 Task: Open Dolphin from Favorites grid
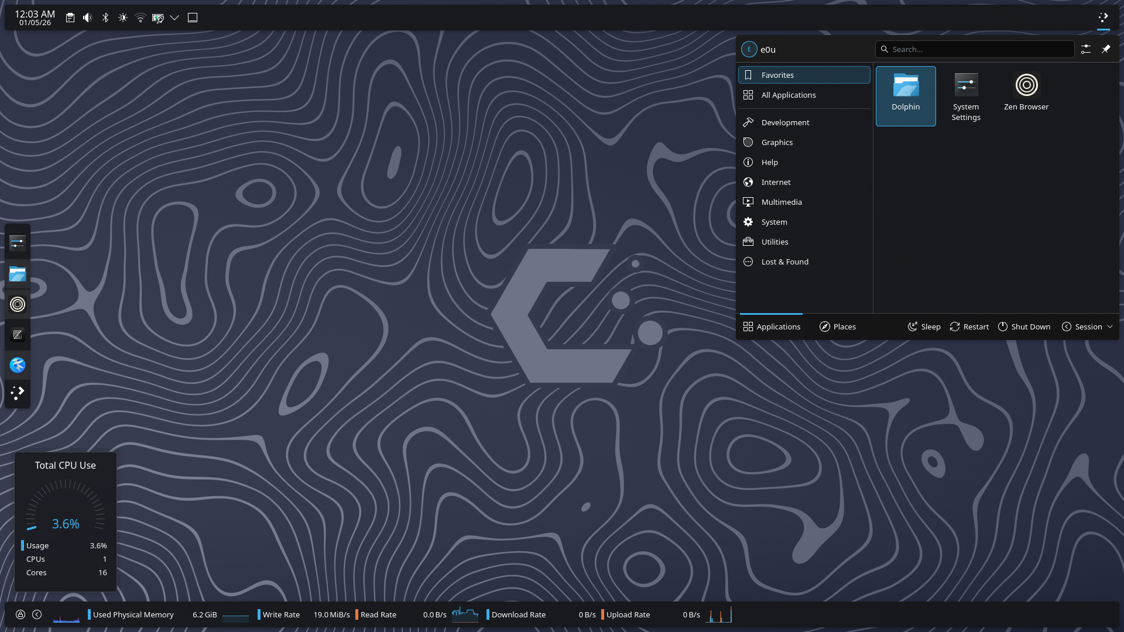click(x=906, y=96)
